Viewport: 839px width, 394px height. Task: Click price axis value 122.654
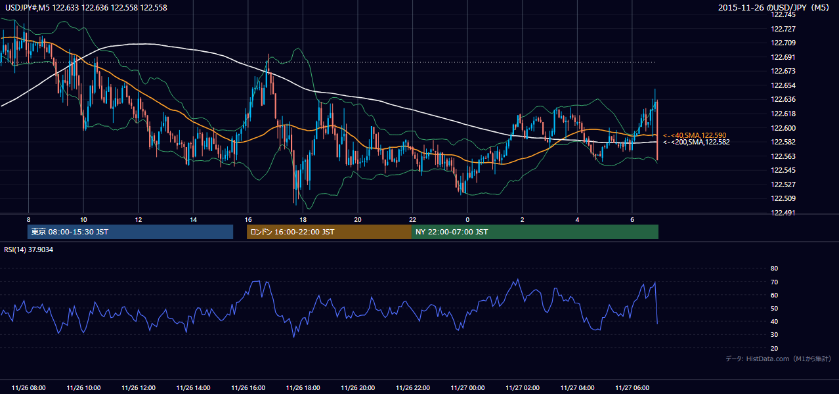[x=783, y=85]
